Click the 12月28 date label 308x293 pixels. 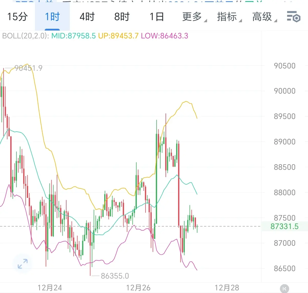(227, 288)
